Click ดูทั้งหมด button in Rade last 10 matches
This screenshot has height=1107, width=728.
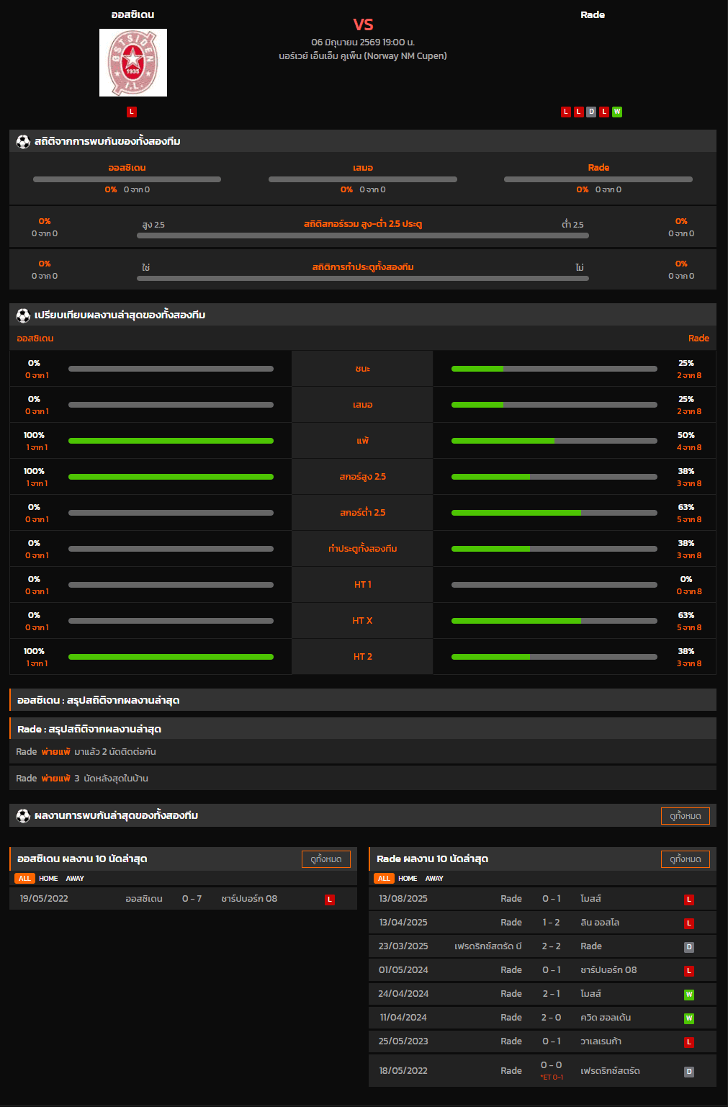click(686, 859)
